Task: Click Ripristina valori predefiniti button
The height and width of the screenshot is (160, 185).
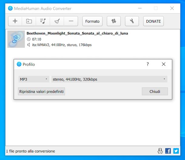Action: tap(42, 91)
